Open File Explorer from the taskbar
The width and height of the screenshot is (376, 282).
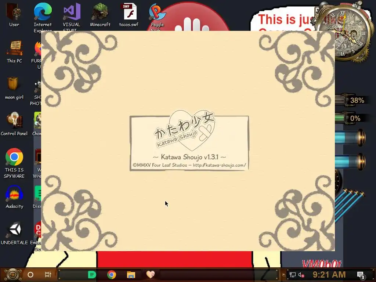[131, 275]
